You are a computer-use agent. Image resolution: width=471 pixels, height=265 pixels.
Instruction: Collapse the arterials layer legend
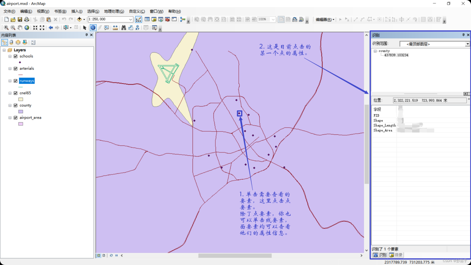click(x=10, y=68)
